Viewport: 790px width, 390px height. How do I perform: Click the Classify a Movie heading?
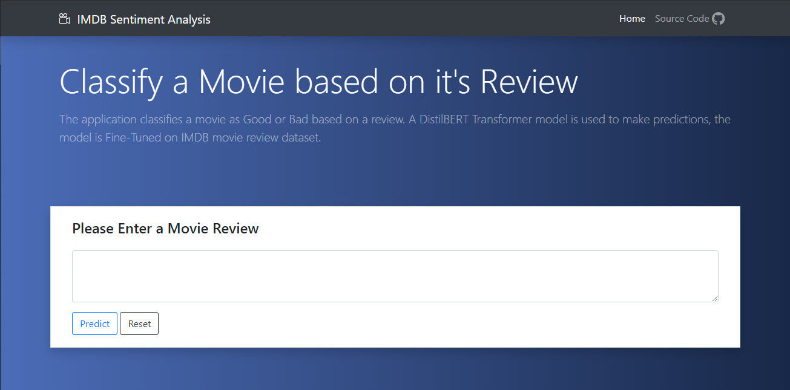(318, 82)
